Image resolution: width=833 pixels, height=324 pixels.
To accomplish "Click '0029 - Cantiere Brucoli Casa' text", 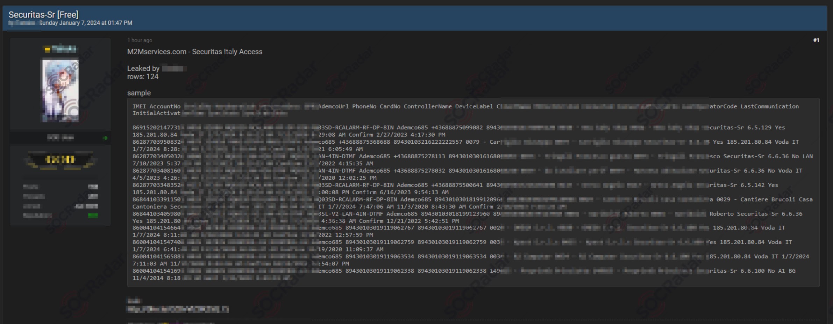I will pyautogui.click(x=764, y=199).
